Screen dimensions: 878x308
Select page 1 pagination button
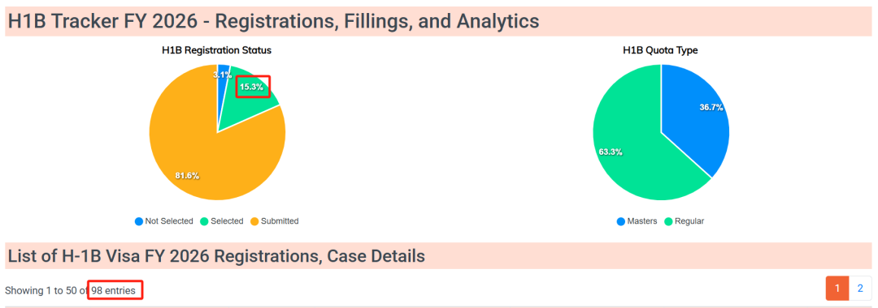pyautogui.click(x=837, y=289)
